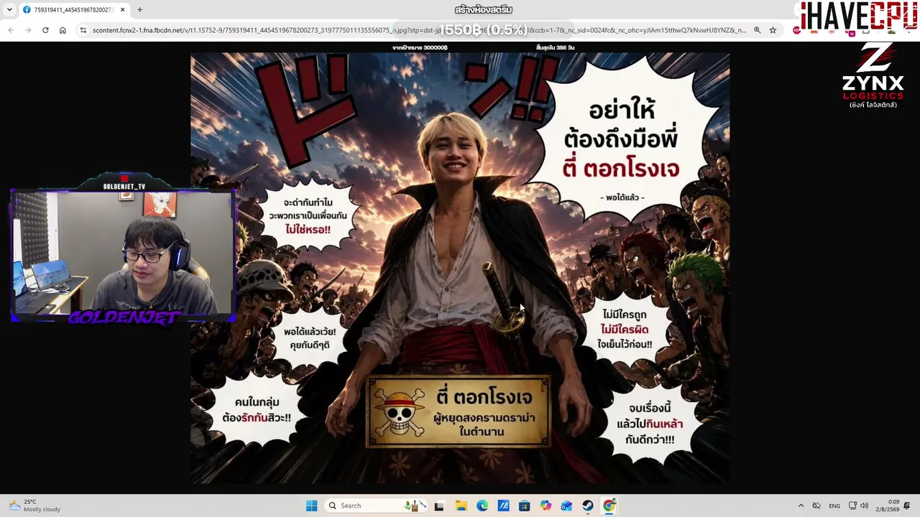
Task: Open the Windows Start menu
Action: [311, 506]
